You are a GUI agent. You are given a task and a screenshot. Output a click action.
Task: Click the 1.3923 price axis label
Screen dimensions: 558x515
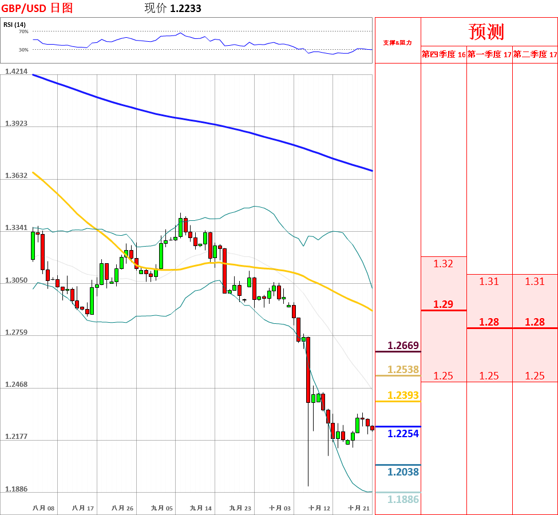coord(17,123)
